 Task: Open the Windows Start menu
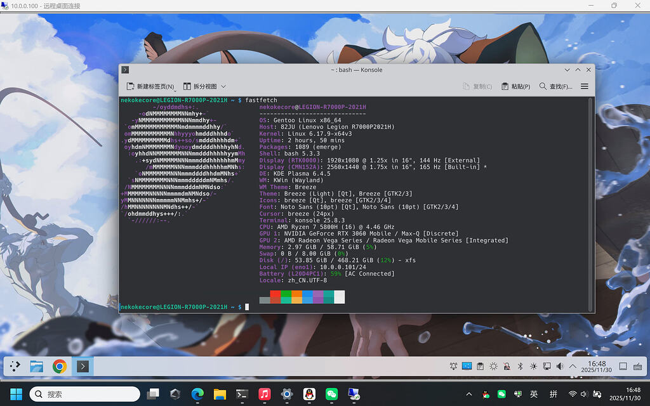16,394
